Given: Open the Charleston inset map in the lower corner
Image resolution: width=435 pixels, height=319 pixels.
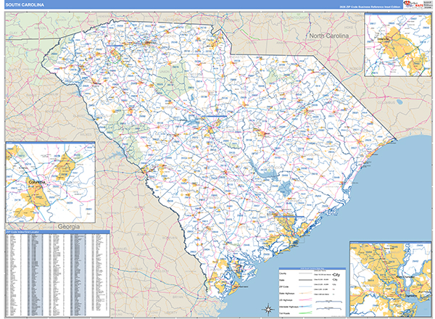Looking at the screenshot, I should [390, 279].
